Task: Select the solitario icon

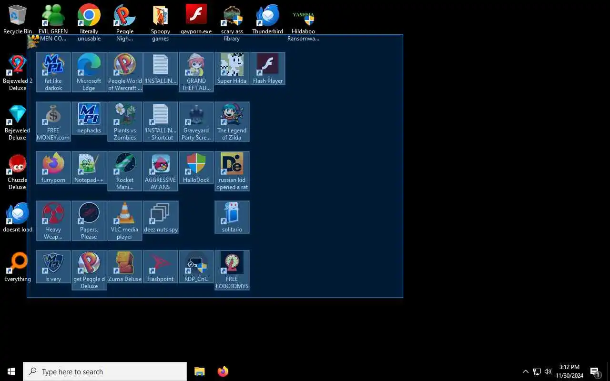Action: (x=232, y=217)
